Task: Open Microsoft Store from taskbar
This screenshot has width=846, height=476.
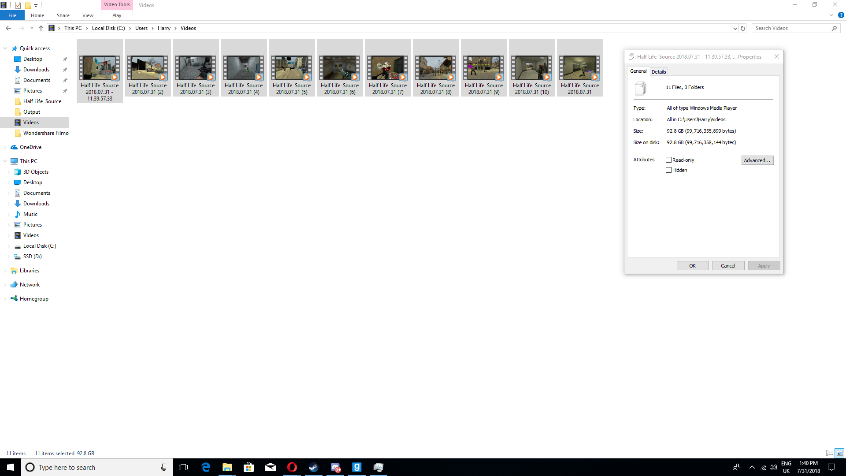Action: tap(249, 467)
